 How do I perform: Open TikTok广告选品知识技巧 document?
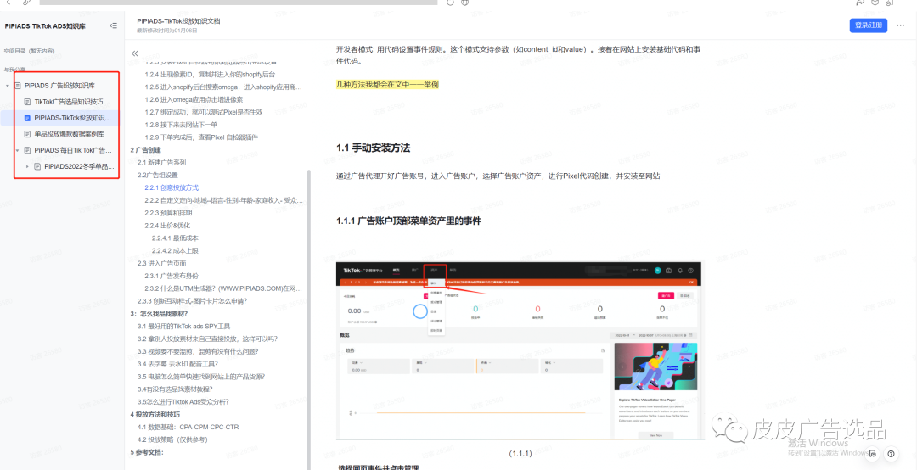click(x=69, y=102)
